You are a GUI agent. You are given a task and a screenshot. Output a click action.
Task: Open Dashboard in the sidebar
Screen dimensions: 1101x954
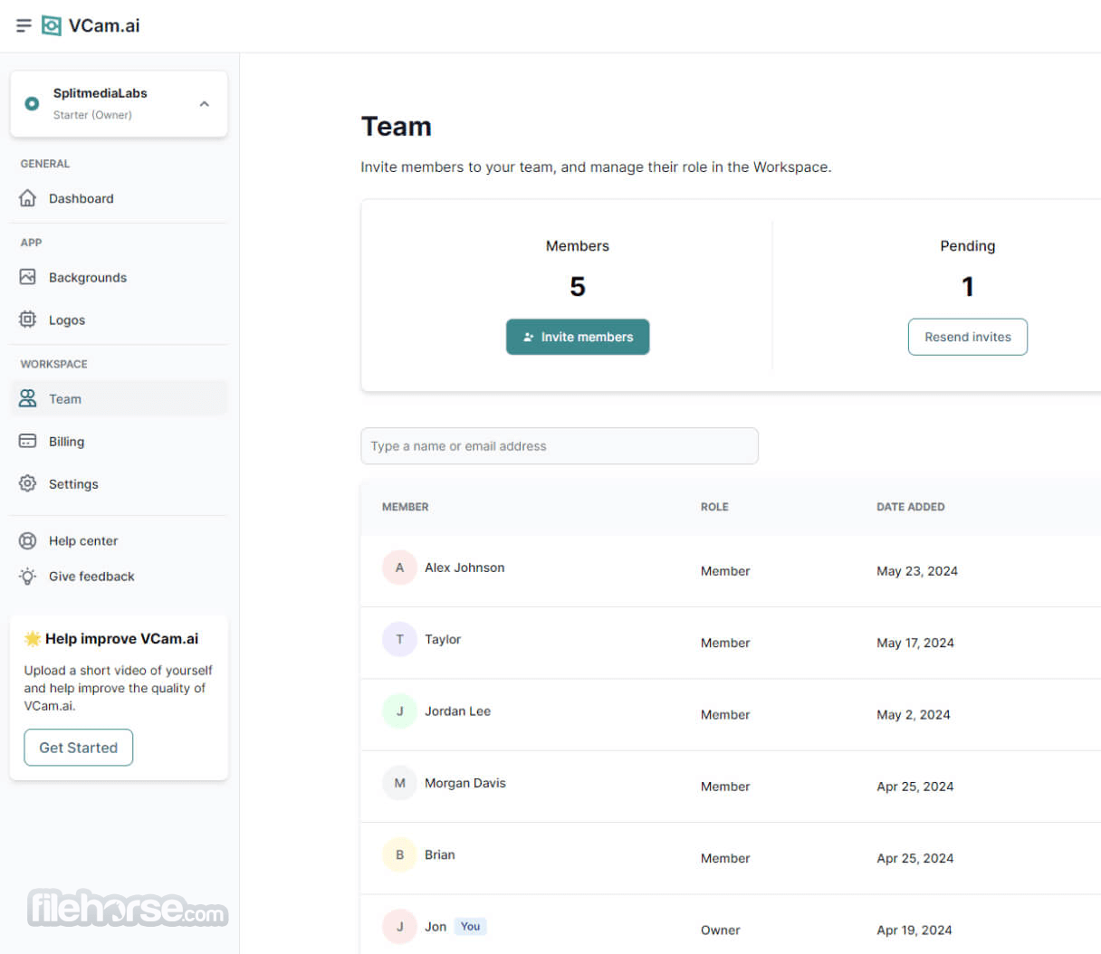(119, 198)
